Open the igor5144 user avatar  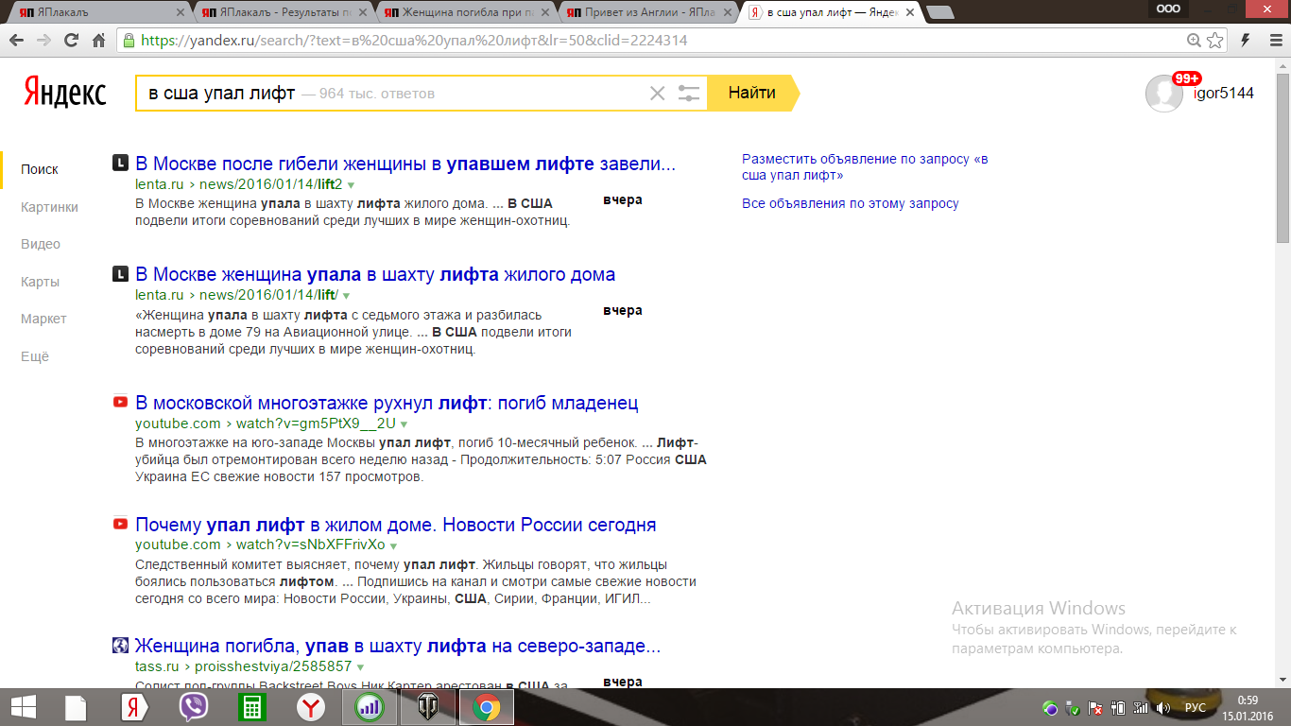point(1163,94)
